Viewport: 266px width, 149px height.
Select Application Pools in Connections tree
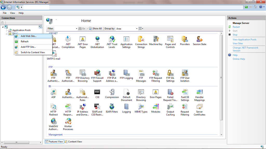click(x=21, y=30)
